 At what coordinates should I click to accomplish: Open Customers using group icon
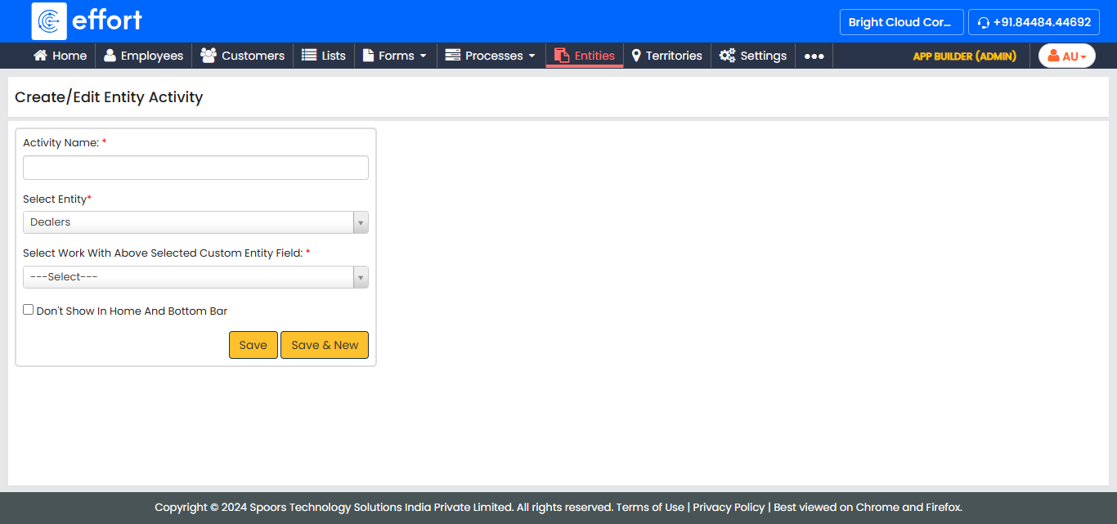[209, 56]
